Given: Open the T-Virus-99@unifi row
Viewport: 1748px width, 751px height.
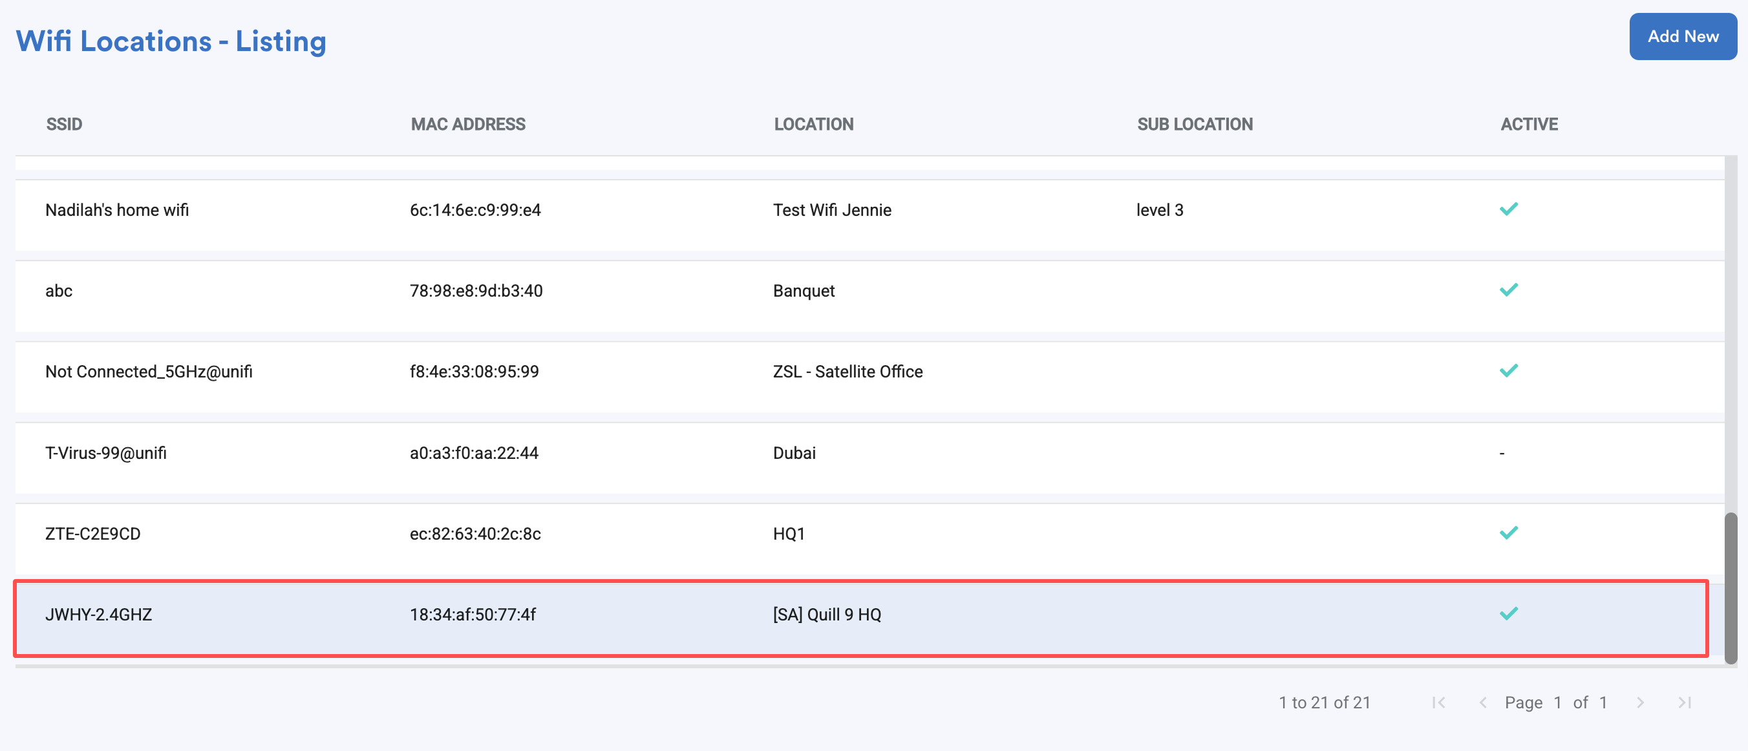Looking at the screenshot, I should [106, 452].
